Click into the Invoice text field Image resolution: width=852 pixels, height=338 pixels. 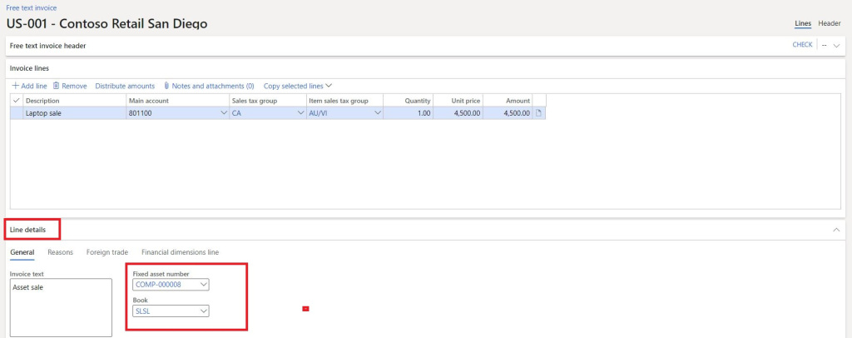(60, 307)
